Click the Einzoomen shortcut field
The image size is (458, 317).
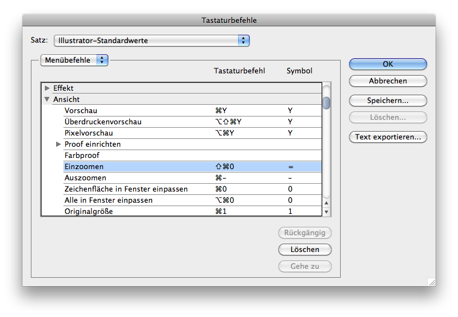225,166
